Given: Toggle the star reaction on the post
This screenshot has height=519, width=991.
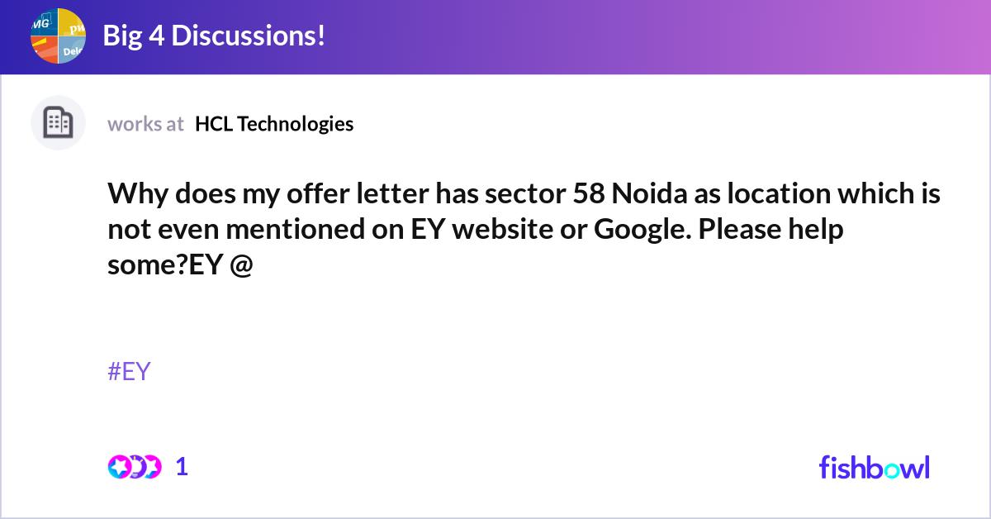Looking at the screenshot, I should [120, 465].
